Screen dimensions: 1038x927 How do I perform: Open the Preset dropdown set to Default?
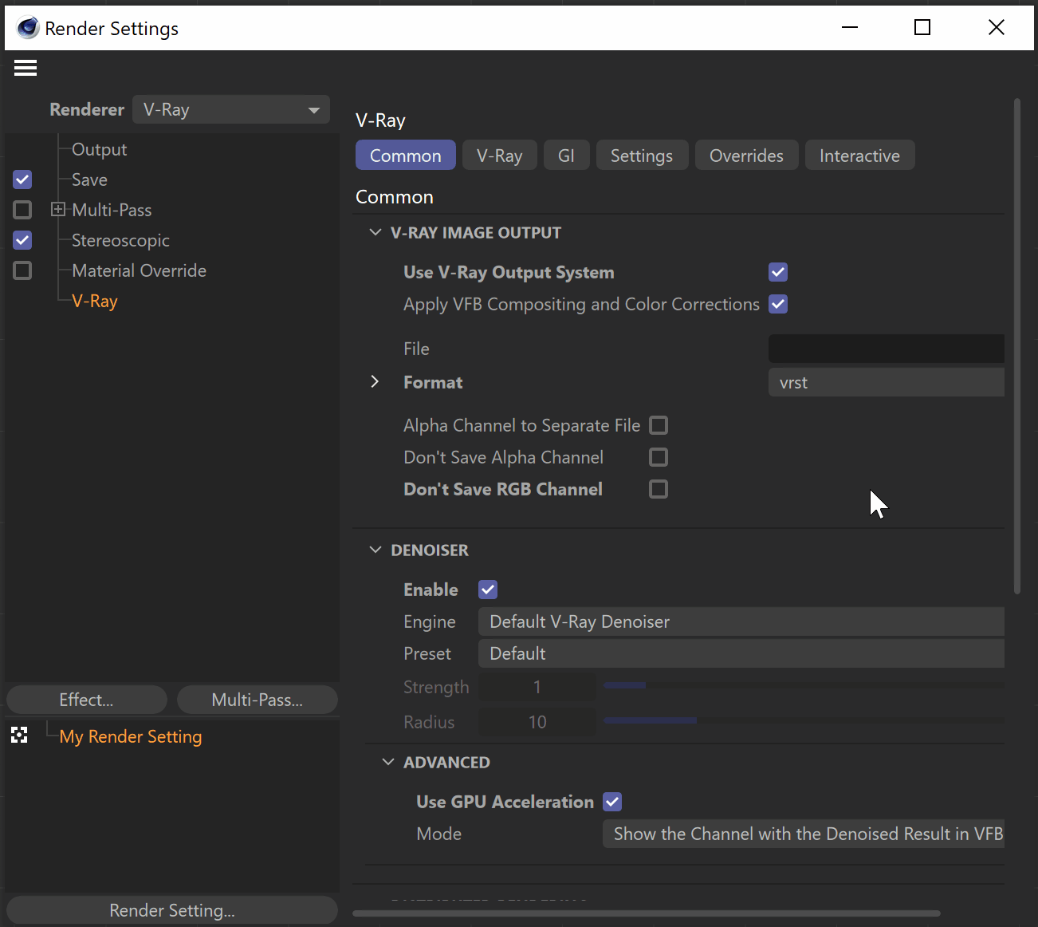(x=741, y=653)
